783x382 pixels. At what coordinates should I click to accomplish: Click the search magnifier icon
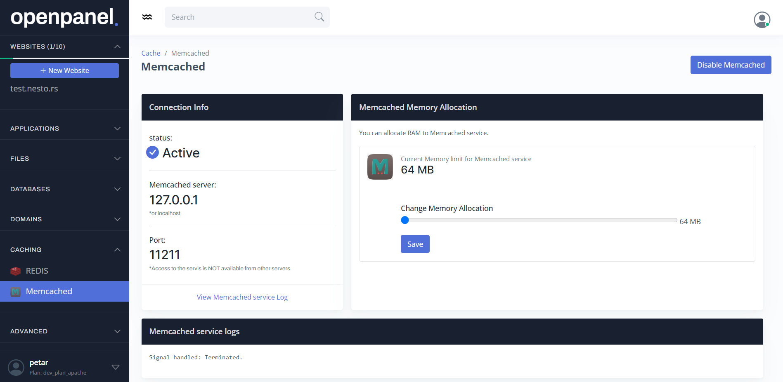(319, 17)
